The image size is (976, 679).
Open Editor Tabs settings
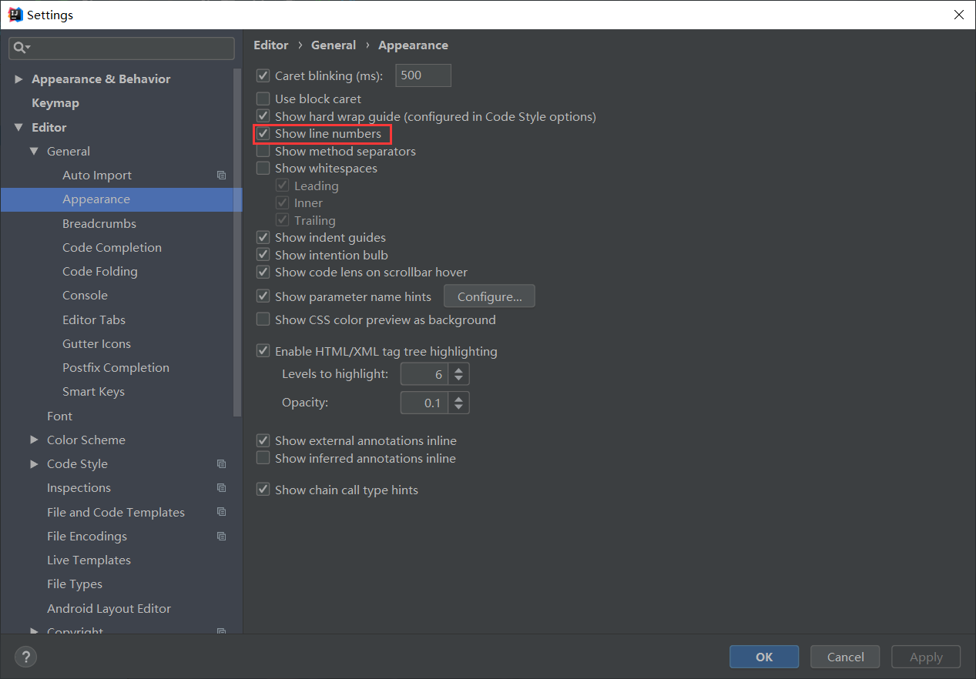pos(94,319)
